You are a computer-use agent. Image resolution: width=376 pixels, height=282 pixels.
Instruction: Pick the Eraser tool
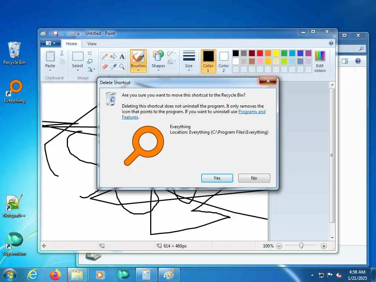(105, 66)
